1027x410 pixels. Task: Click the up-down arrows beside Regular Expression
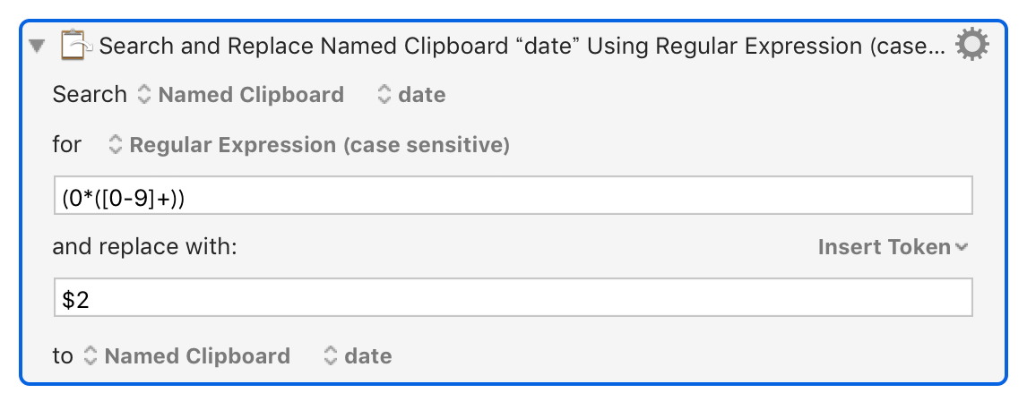click(x=116, y=144)
